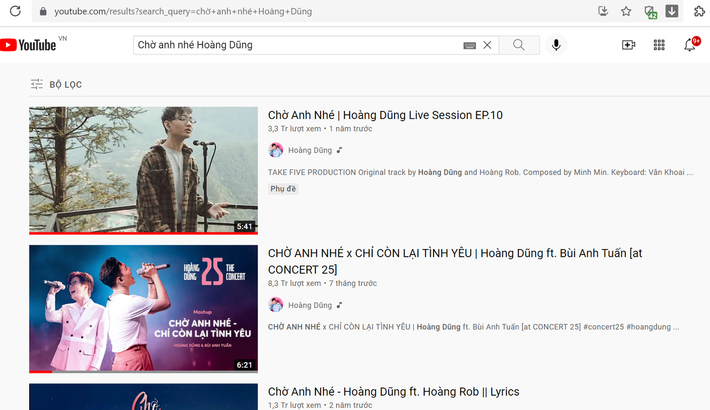
Task: Open notifications via the bell icon
Action: pos(690,45)
